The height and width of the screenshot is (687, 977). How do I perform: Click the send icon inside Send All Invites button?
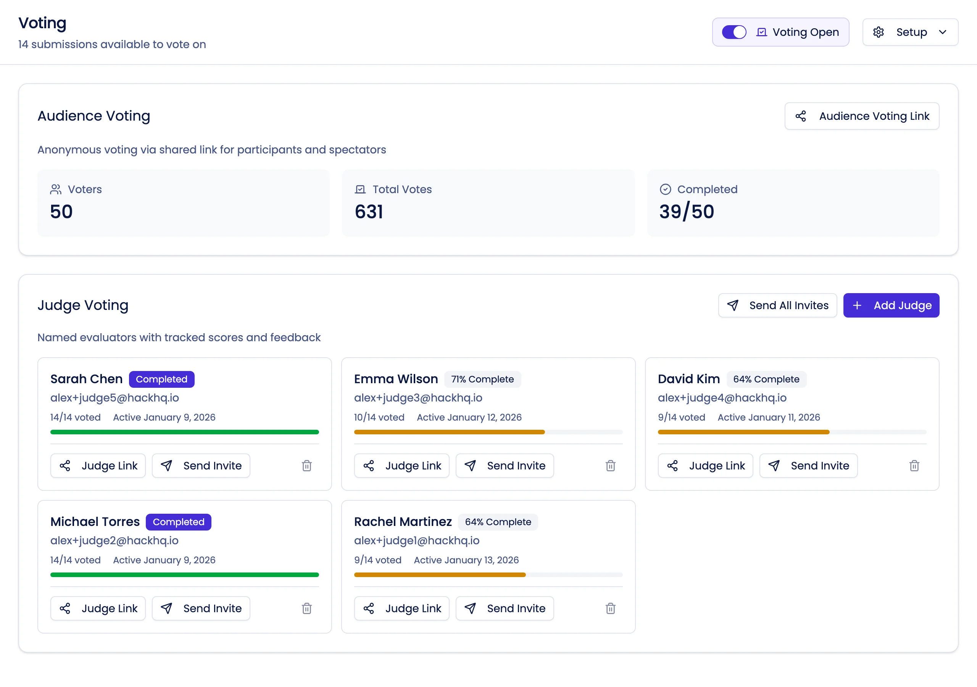pos(733,305)
